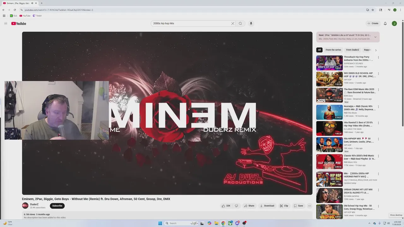The image size is (404, 227).
Task: Like the video with thumbs up
Action: pyautogui.click(x=226, y=206)
